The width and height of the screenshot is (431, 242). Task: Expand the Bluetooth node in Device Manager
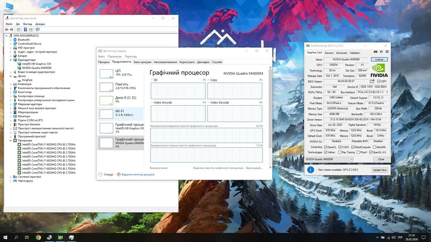tap(11, 40)
